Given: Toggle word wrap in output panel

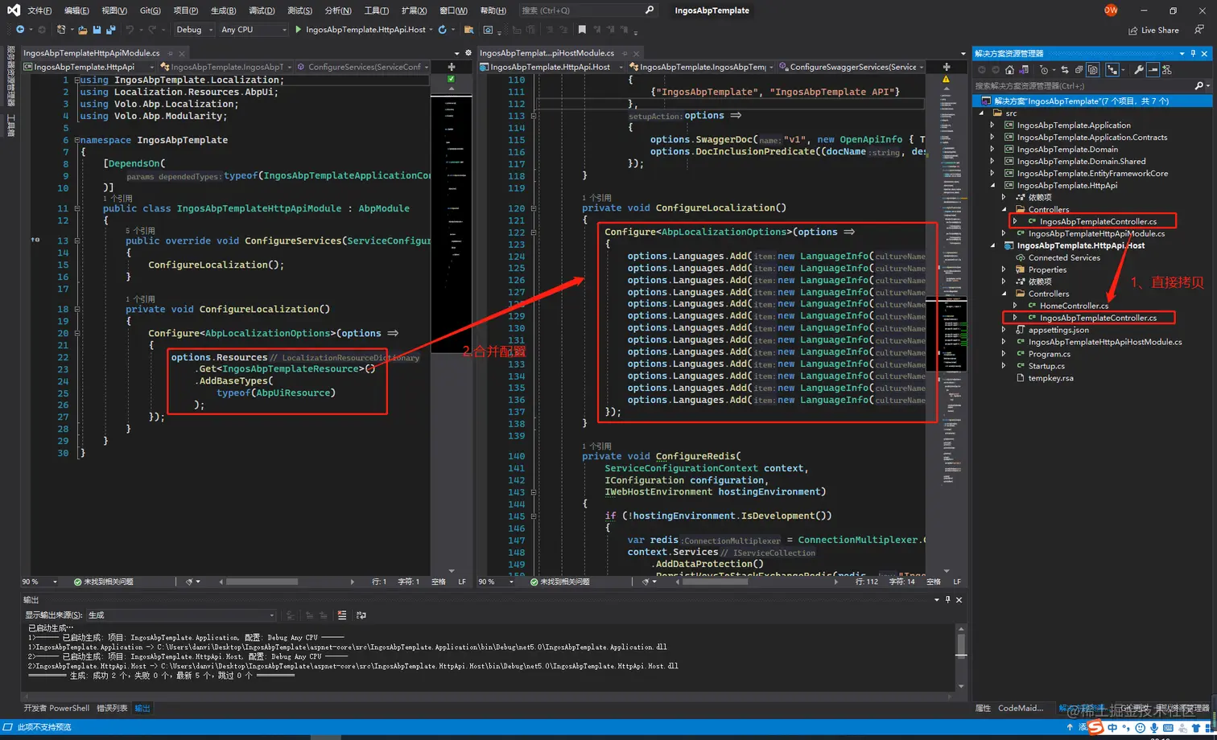Looking at the screenshot, I should (x=361, y=615).
